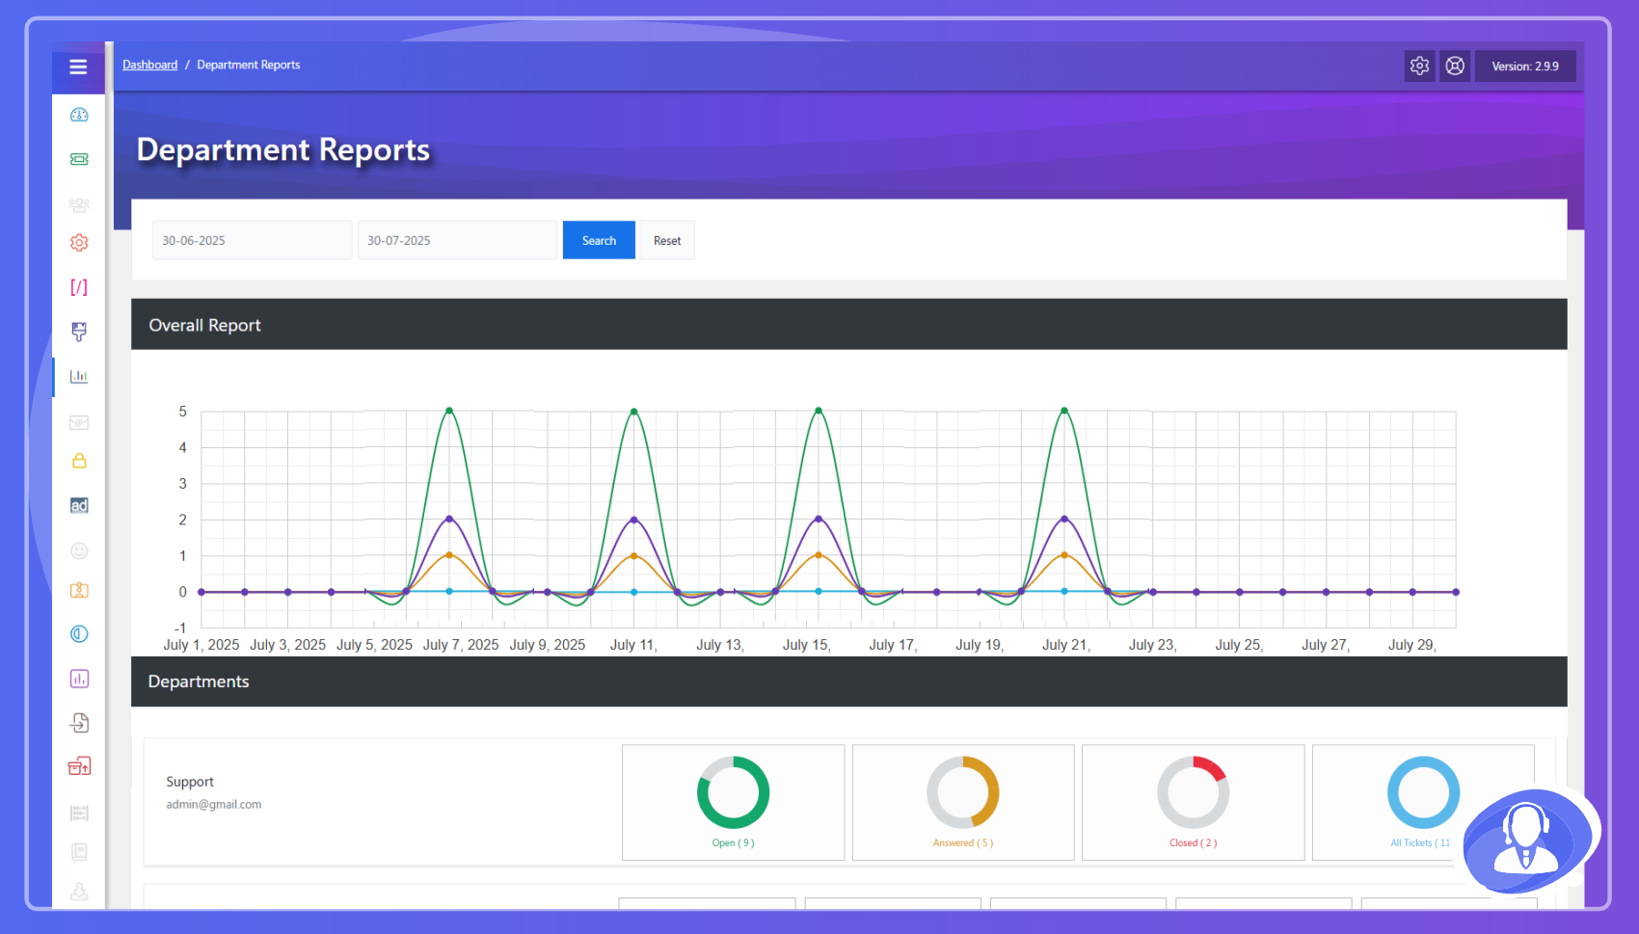Viewport: 1639px width, 934px height.
Task: Click the blue Search button
Action: tap(599, 240)
